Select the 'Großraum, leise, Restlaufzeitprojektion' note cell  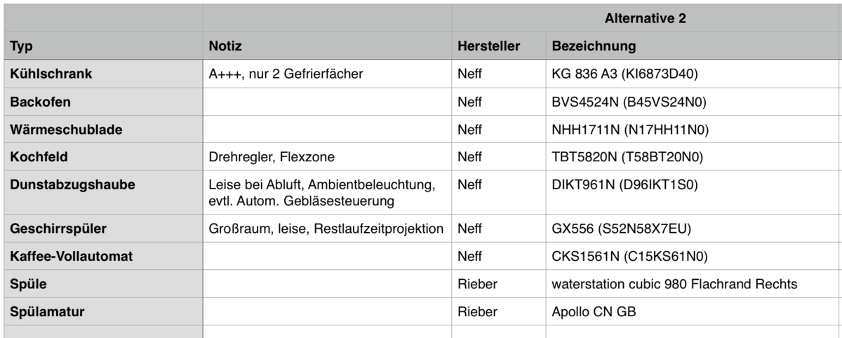pos(326,229)
